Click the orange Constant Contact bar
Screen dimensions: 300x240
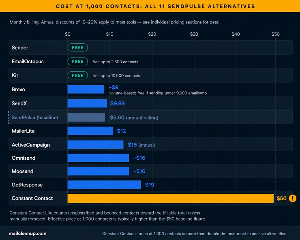pos(170,198)
